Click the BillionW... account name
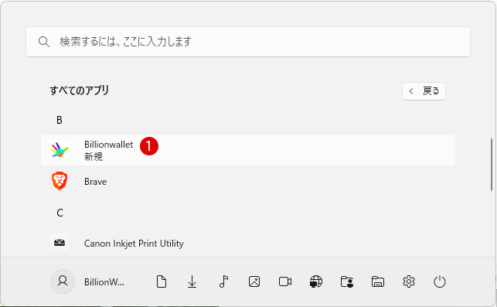Screen dimensions: 497x307 (x=104, y=282)
